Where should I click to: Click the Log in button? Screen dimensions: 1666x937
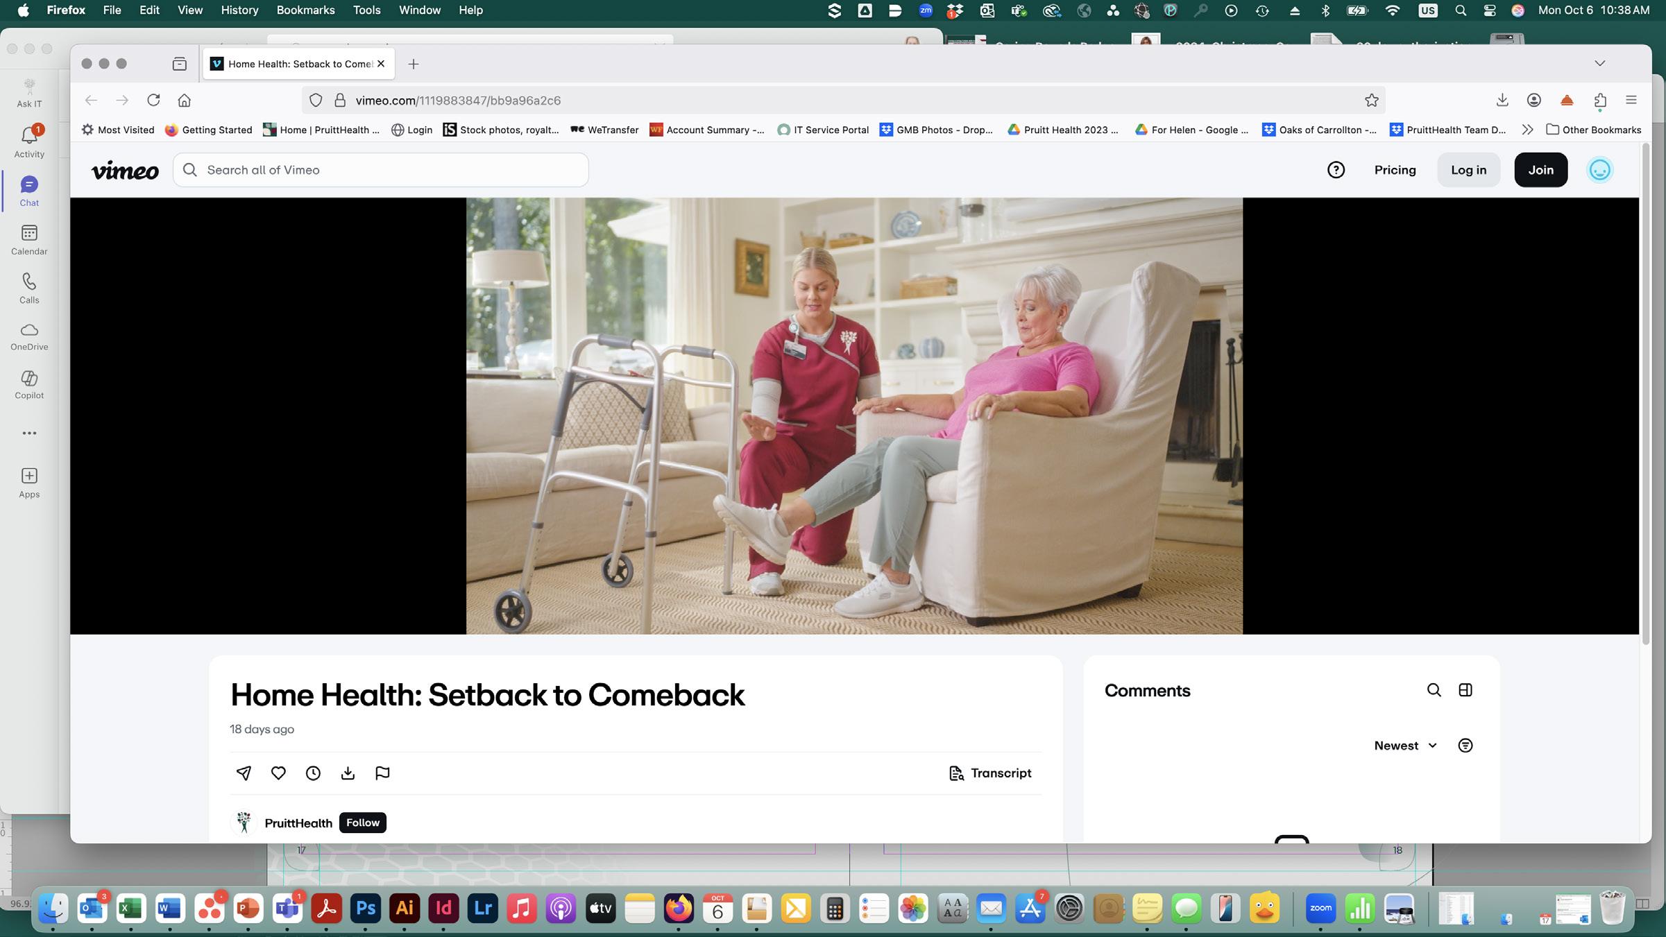coord(1468,170)
